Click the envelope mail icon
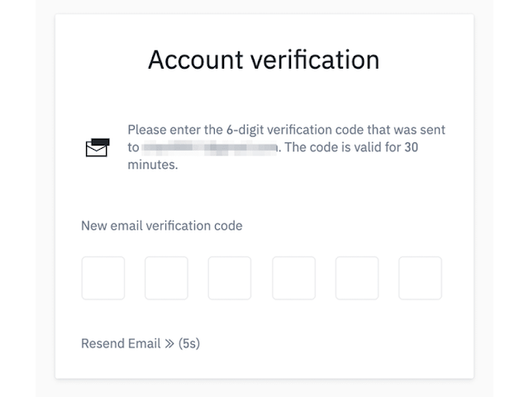 97,147
